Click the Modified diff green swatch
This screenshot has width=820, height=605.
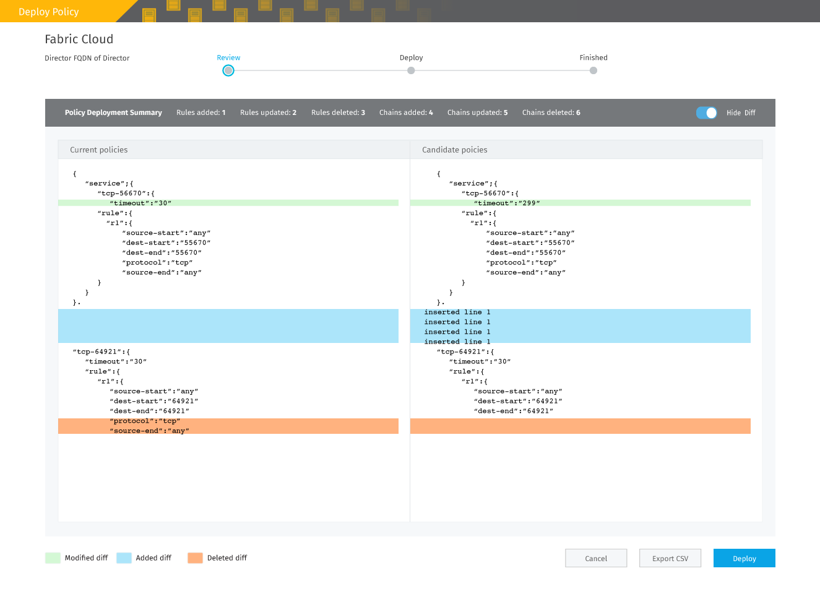tap(53, 558)
